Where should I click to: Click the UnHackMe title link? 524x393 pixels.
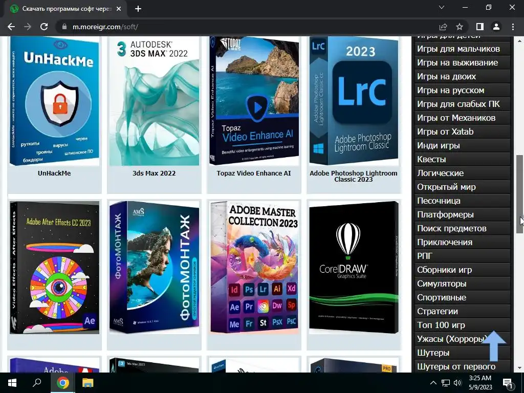(x=54, y=173)
